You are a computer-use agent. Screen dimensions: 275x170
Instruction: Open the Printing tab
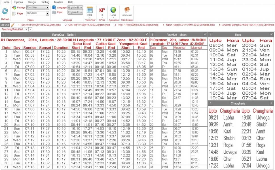click(x=45, y=2)
